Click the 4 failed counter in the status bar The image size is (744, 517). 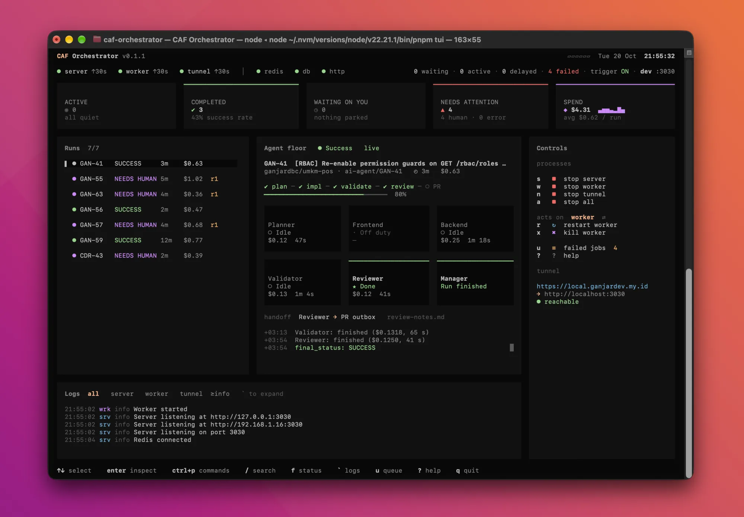pyautogui.click(x=563, y=71)
